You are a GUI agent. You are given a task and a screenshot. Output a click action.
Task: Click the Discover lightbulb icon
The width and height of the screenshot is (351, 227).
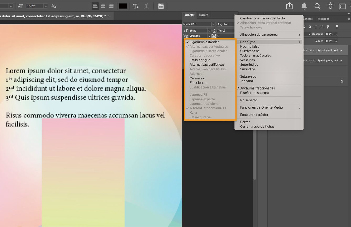point(330,6)
